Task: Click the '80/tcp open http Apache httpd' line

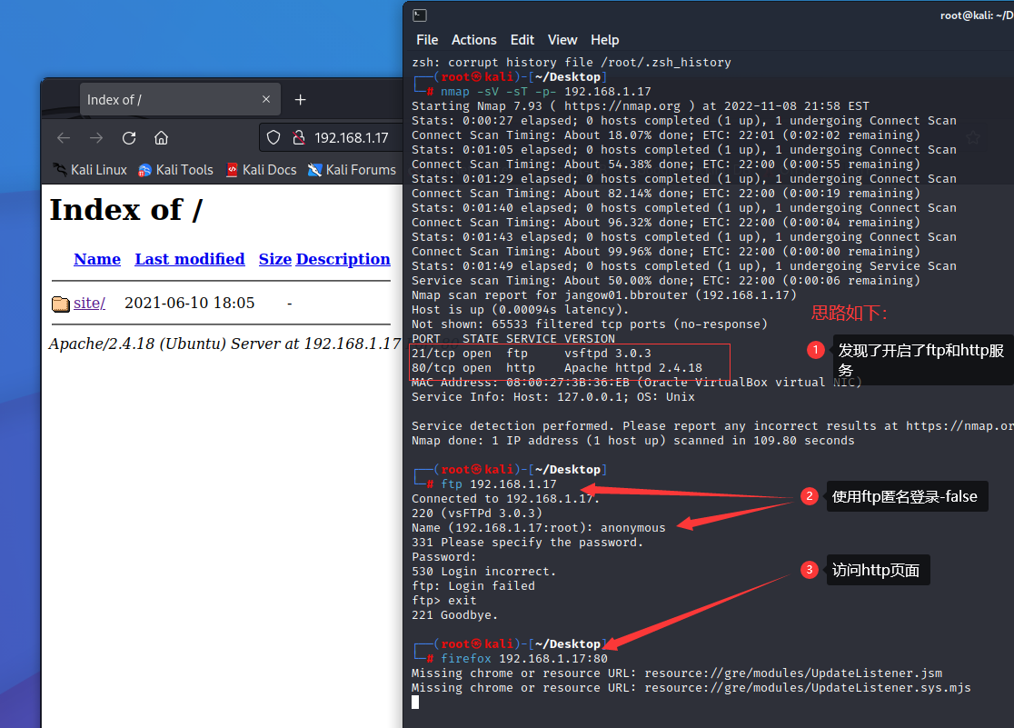Action: click(557, 368)
